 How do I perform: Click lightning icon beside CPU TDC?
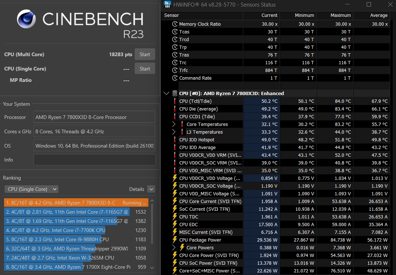click(175, 217)
